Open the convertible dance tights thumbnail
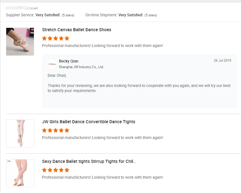This screenshot has width=241, height=193. click(x=20, y=134)
